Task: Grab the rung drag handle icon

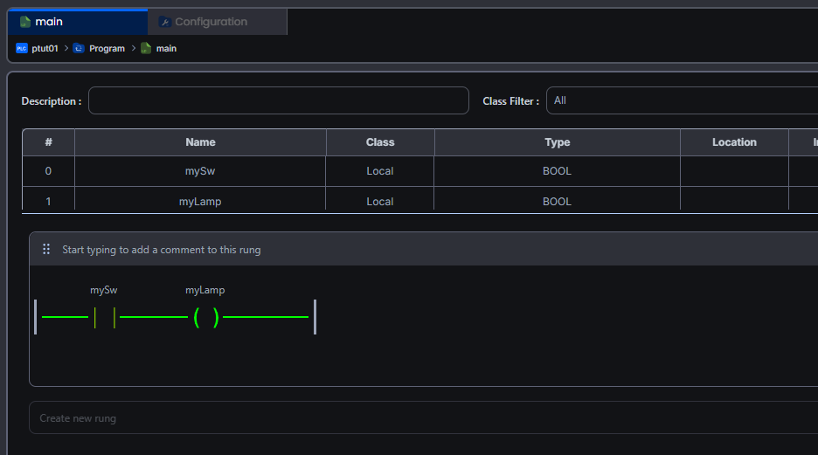Action: click(46, 250)
